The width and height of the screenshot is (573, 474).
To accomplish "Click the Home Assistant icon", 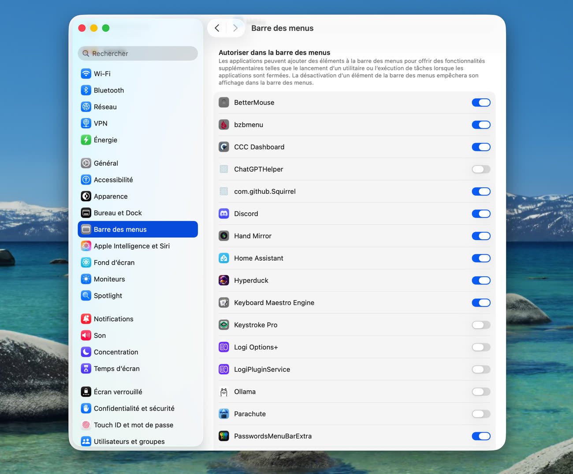I will pos(224,258).
